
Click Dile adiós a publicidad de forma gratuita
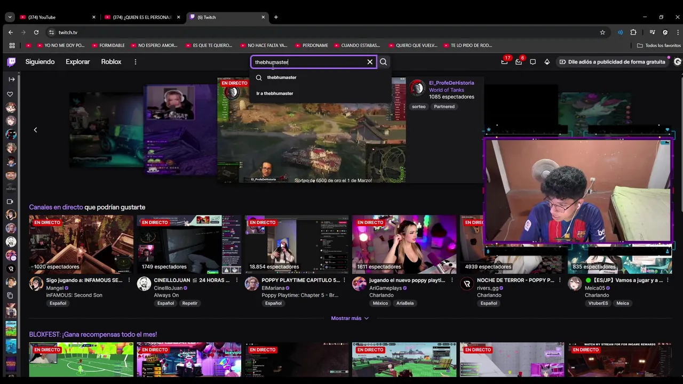coord(612,62)
